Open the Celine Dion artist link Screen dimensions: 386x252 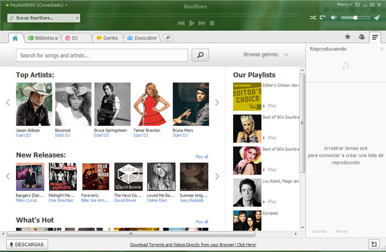[x=157, y=200]
